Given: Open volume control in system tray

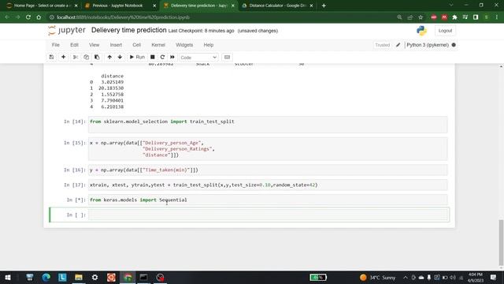Looking at the screenshot, I should click(453, 277).
